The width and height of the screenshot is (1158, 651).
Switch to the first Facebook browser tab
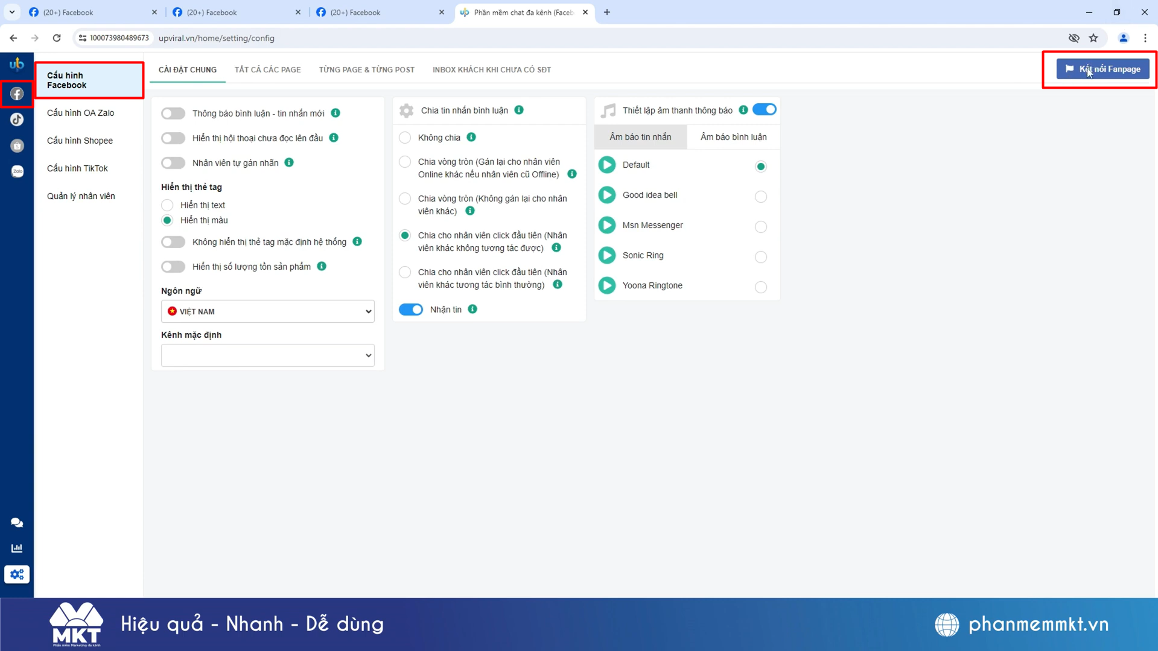(93, 12)
